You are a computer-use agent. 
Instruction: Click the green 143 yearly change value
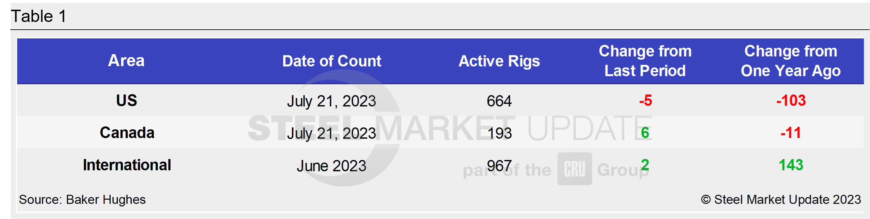pos(791,165)
